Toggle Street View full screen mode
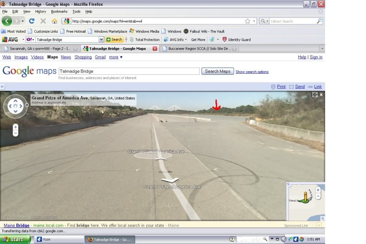The height and width of the screenshot is (244, 366). point(315,95)
